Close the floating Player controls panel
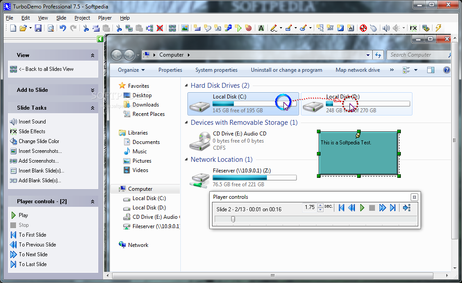462x283 pixels. pyautogui.click(x=414, y=197)
